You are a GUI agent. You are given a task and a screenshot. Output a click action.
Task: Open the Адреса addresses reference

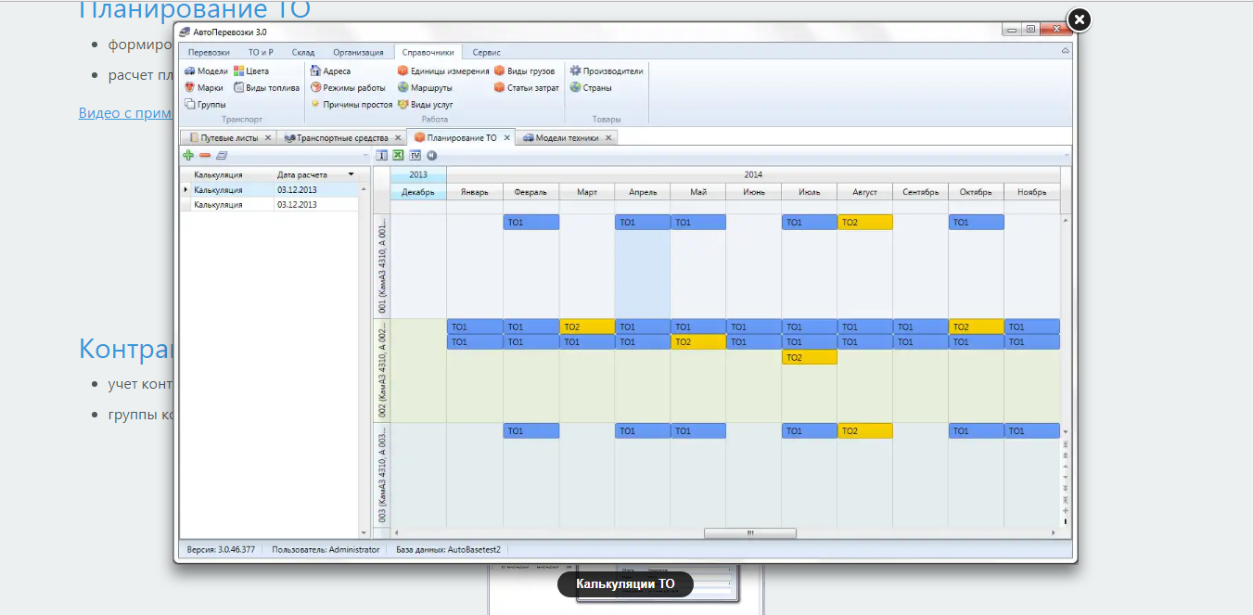coord(330,70)
